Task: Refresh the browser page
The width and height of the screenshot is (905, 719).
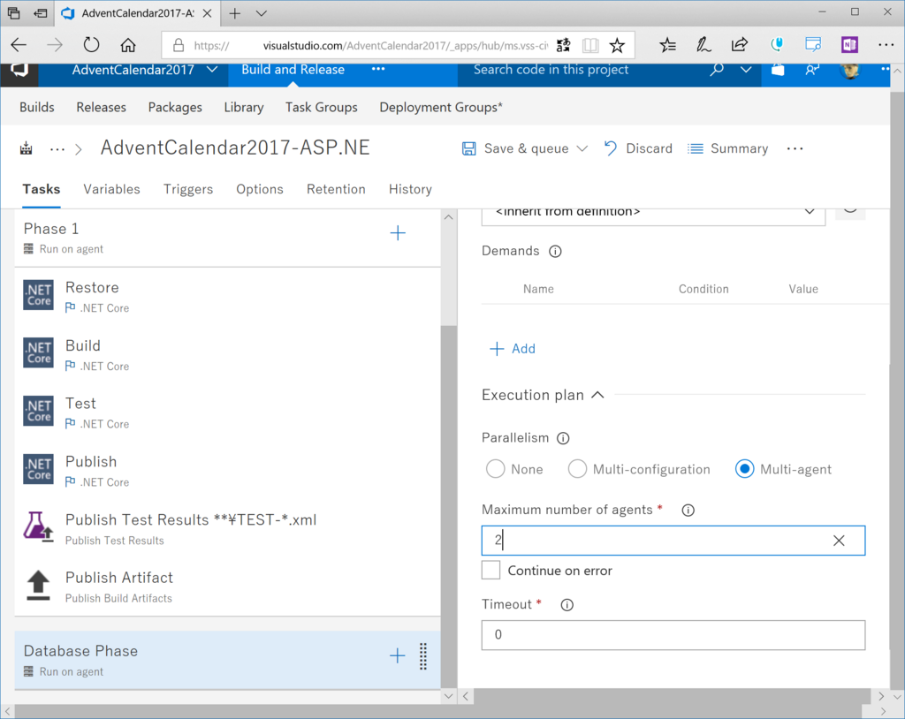Action: pos(91,45)
